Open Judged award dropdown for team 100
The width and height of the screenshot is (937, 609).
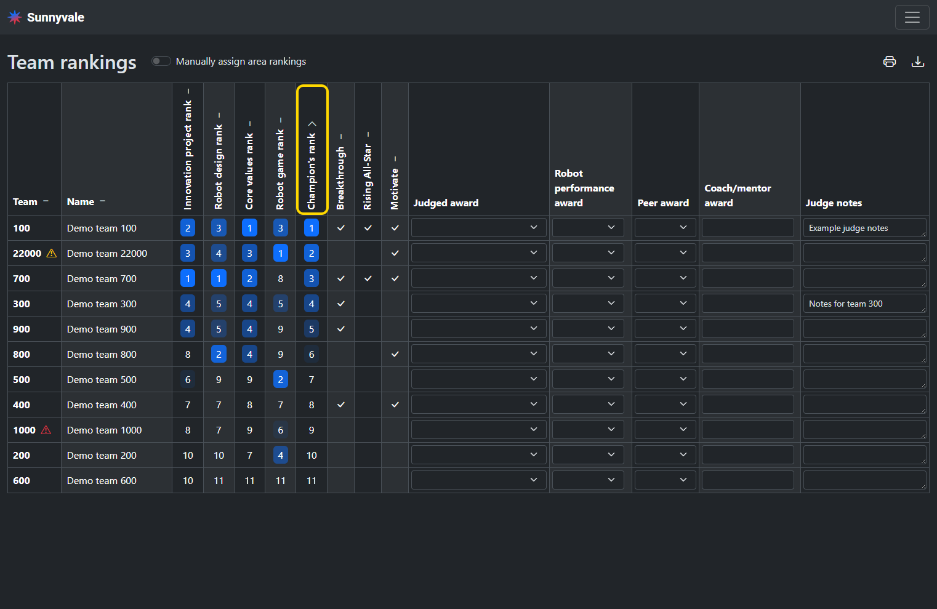point(478,228)
